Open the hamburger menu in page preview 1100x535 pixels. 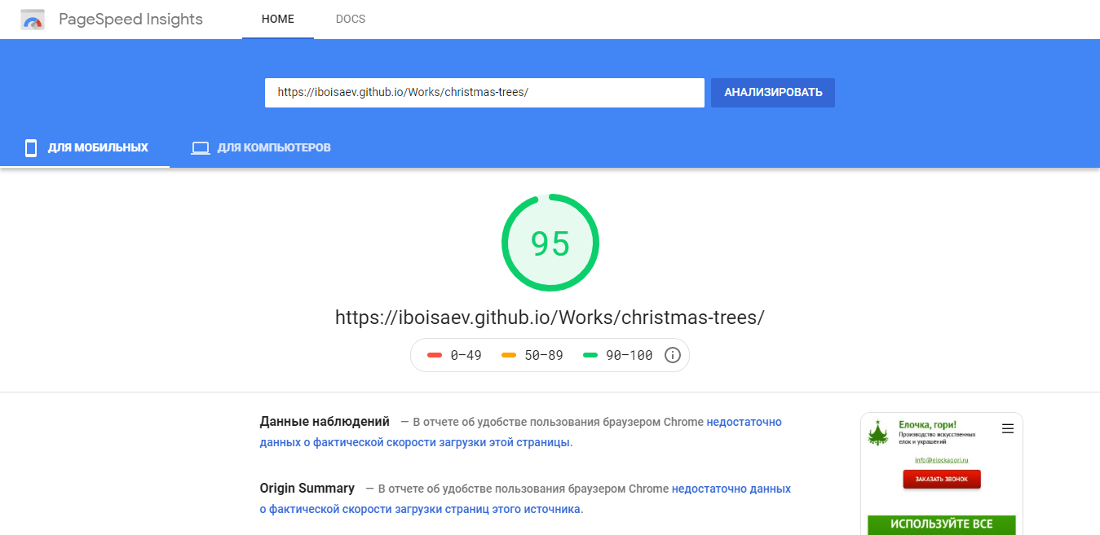(x=1008, y=428)
